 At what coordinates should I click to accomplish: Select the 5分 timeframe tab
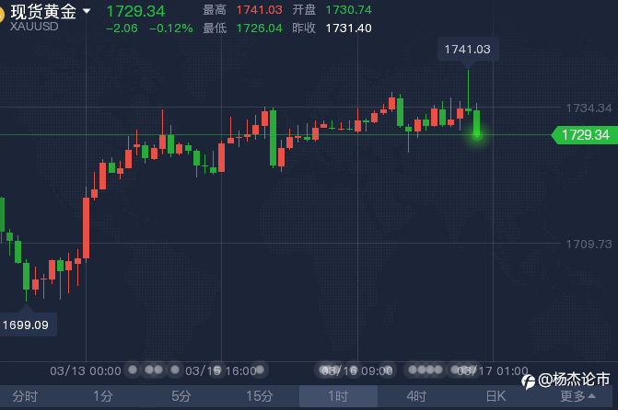[x=181, y=396]
